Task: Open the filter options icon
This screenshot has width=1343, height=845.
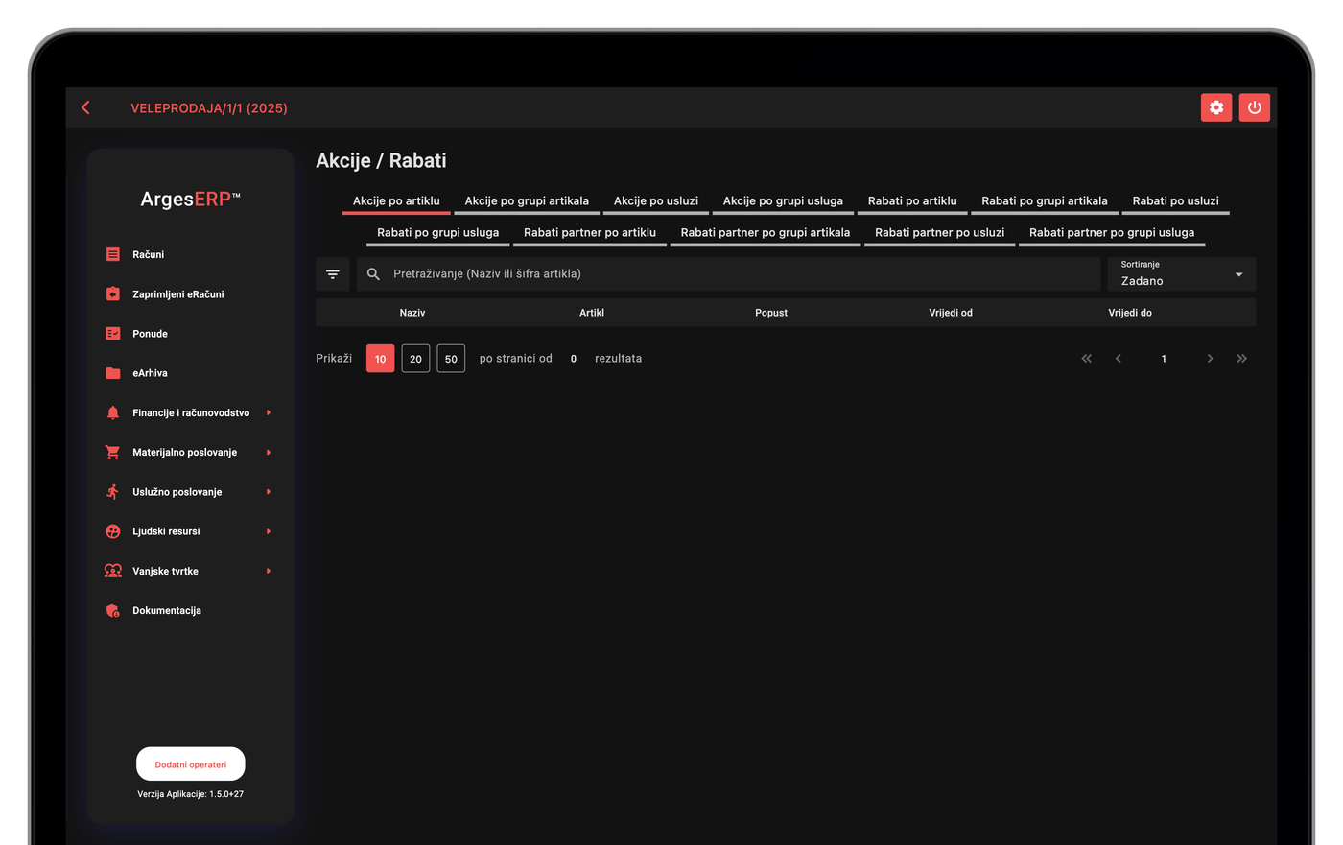Action: click(x=333, y=274)
